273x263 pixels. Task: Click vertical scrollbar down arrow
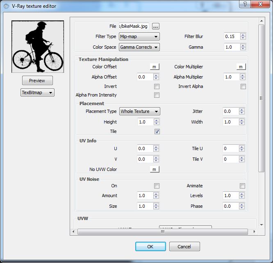click(262, 225)
